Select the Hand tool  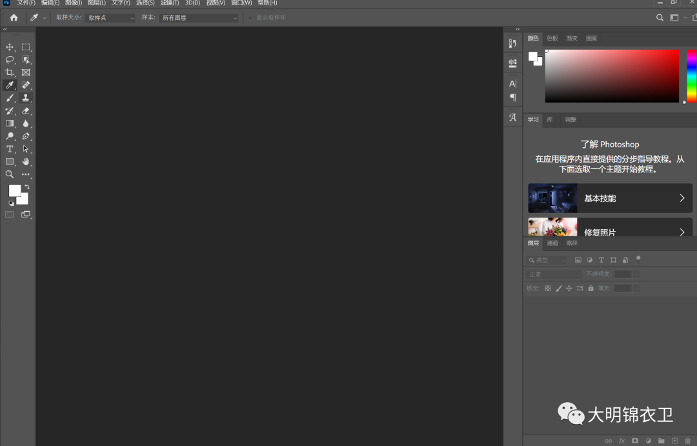tap(26, 161)
